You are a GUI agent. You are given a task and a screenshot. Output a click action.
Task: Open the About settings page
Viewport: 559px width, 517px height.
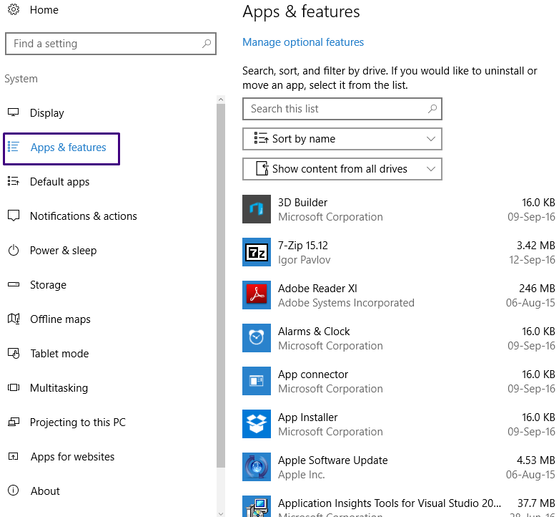coord(45,491)
